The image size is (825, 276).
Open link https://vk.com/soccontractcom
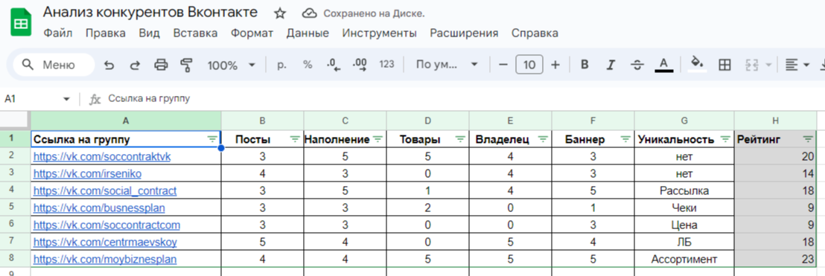[106, 225]
